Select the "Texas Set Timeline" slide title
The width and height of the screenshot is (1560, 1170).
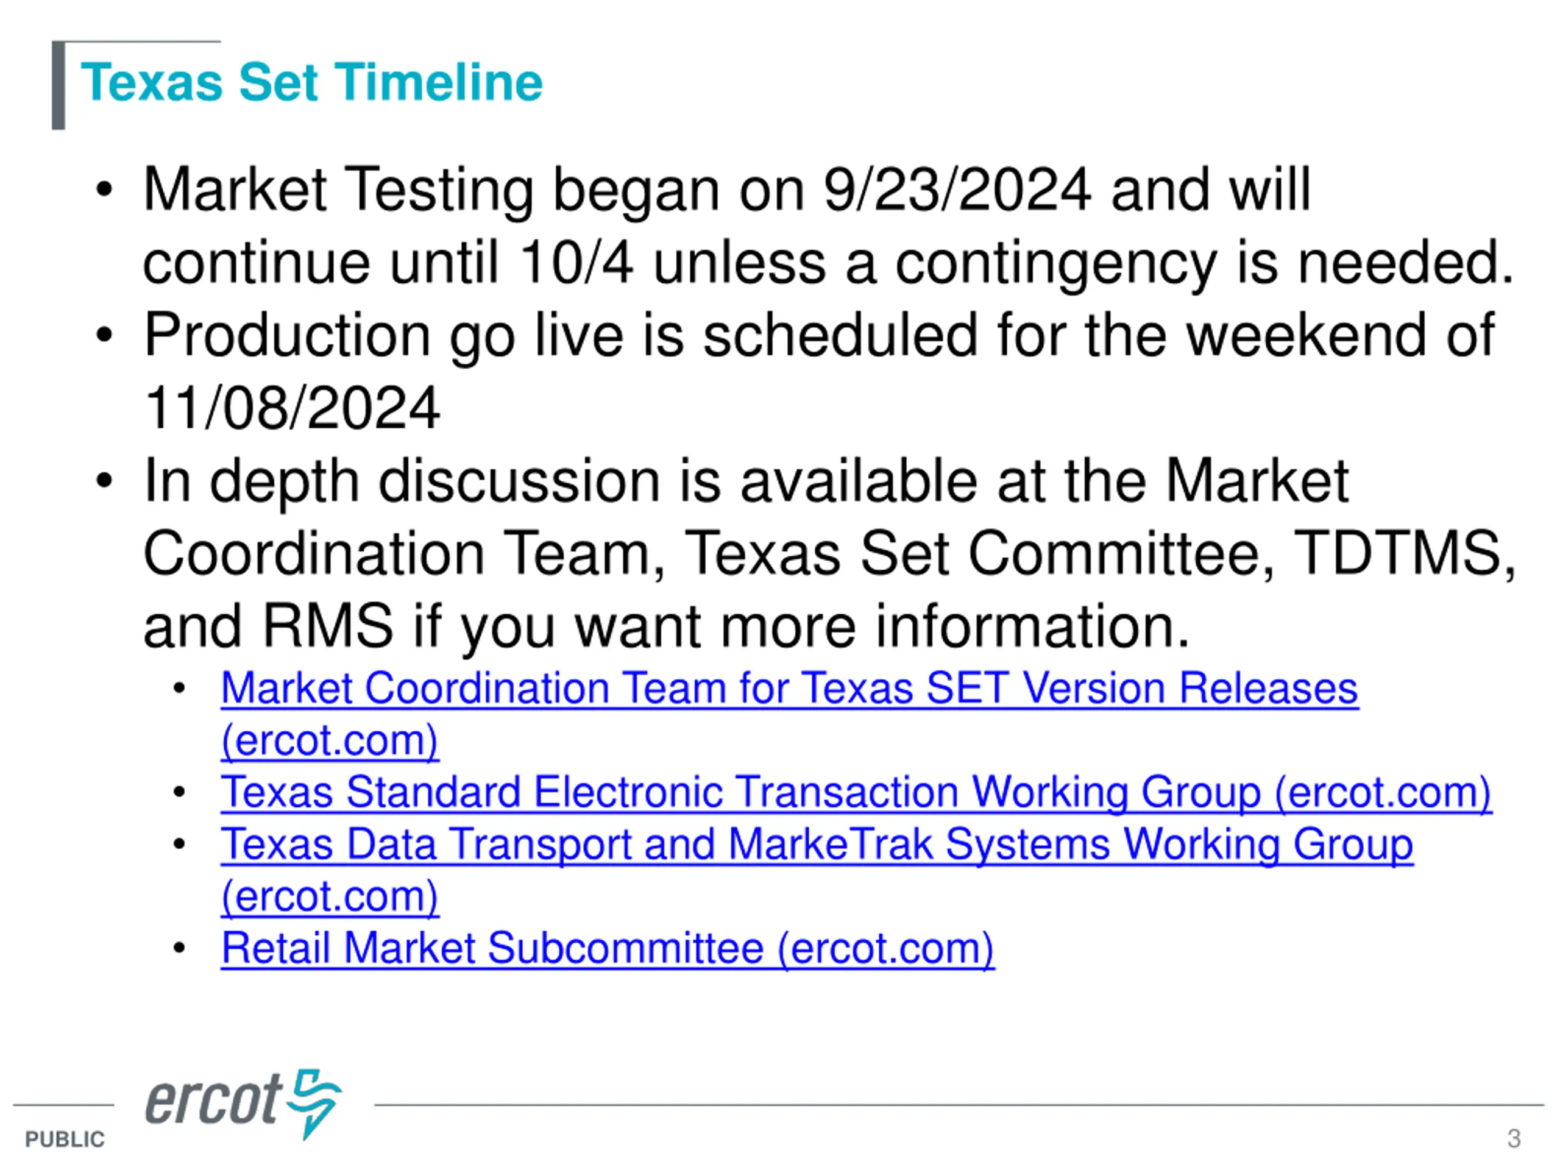(311, 82)
